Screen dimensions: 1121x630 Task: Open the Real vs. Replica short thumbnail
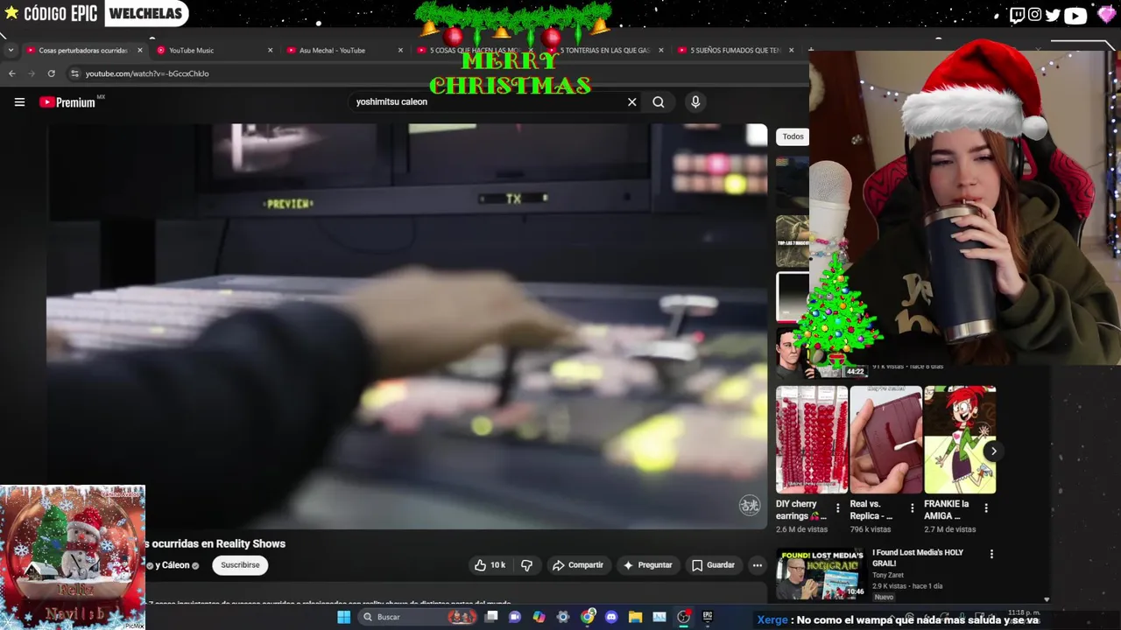tap(886, 439)
